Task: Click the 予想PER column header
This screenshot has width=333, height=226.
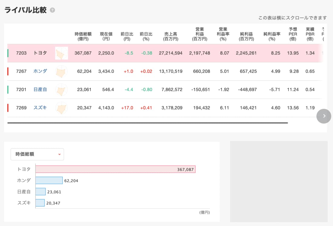Action: pyautogui.click(x=293, y=34)
